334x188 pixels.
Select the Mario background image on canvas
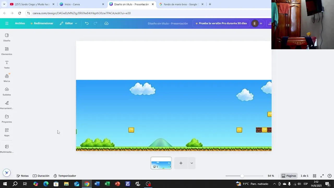174,115
